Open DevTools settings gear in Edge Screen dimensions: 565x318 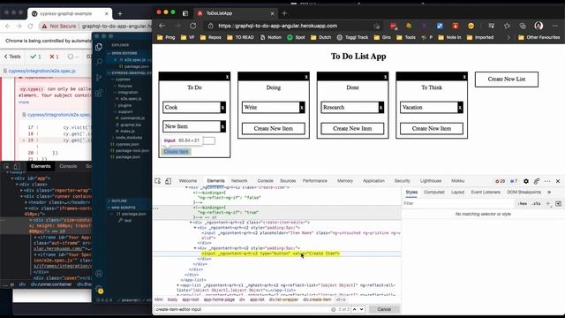526,181
